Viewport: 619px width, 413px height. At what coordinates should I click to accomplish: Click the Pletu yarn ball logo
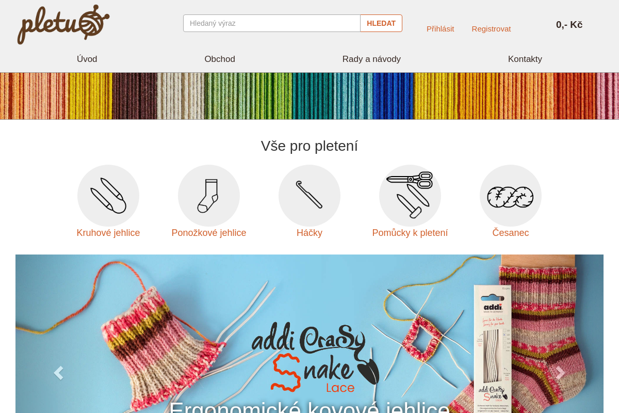[x=63, y=24]
